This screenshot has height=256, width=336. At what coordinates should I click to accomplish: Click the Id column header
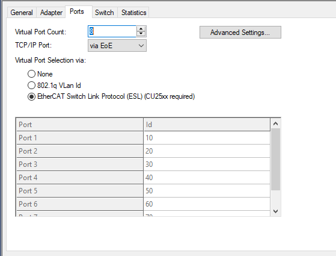(207, 125)
